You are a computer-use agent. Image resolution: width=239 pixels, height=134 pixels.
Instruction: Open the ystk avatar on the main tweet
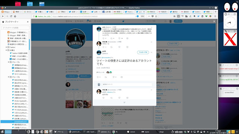(x=99, y=52)
